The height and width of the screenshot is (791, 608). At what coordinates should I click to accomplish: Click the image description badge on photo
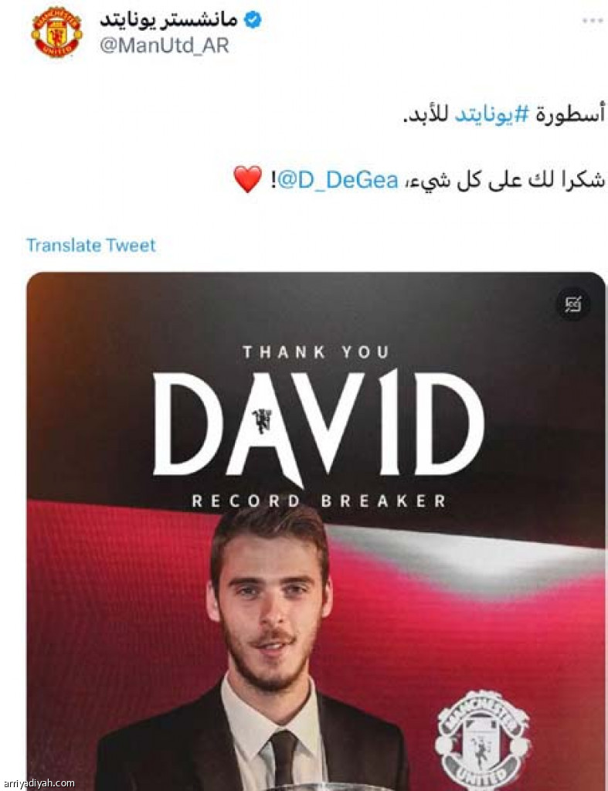point(573,304)
